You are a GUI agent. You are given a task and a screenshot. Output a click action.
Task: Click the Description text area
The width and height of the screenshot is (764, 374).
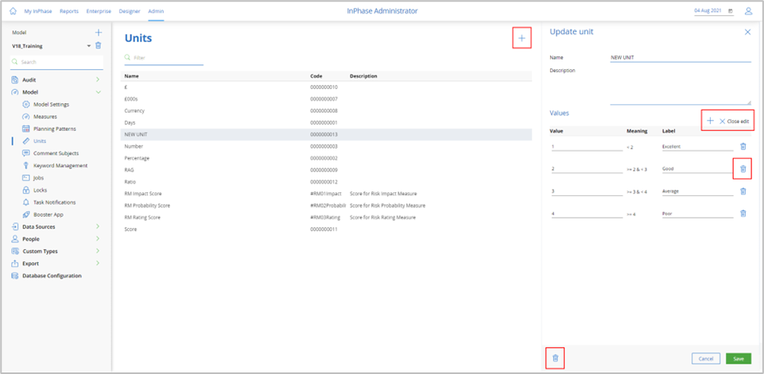(681, 85)
